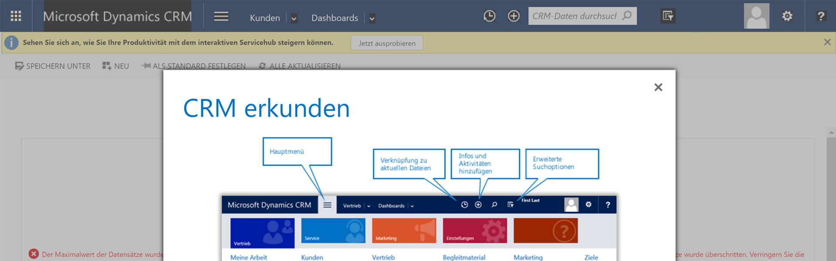Image resolution: width=836 pixels, height=261 pixels.
Task: Click 'Begleitmaterial' in the tutorial image
Action: [x=464, y=257]
